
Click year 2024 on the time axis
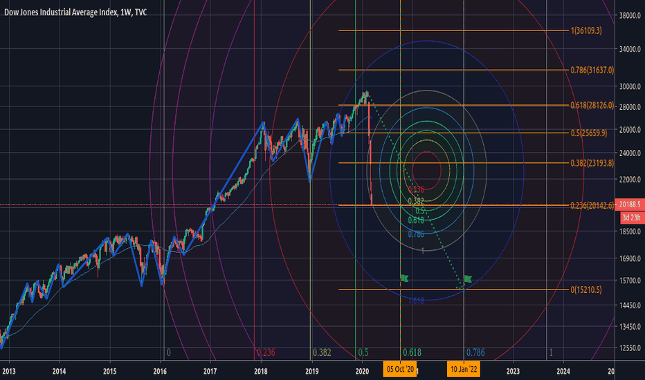pos(563,372)
